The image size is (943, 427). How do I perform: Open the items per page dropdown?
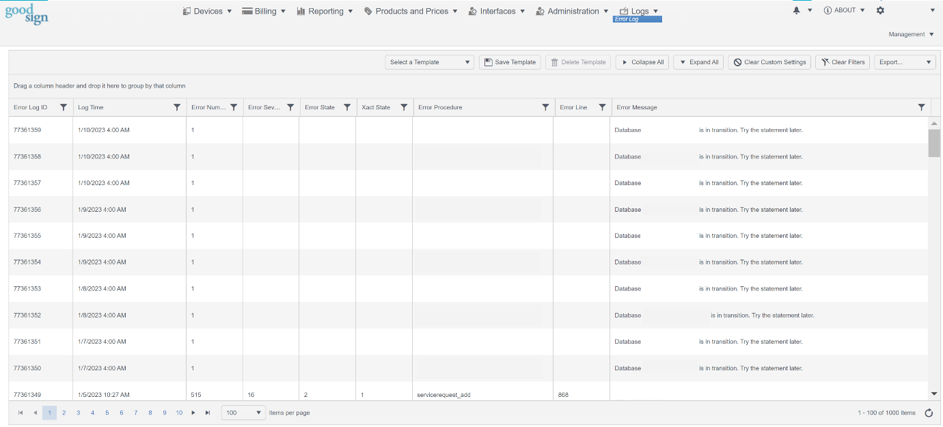point(244,413)
